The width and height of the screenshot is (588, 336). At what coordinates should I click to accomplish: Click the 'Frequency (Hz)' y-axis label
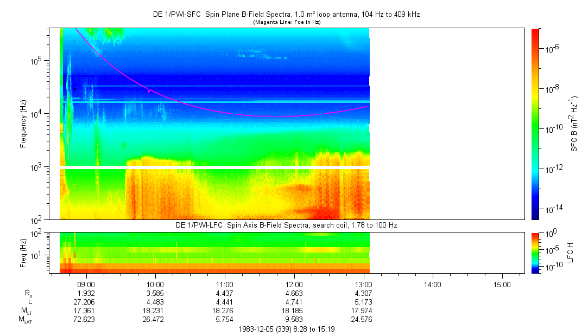coord(23,124)
